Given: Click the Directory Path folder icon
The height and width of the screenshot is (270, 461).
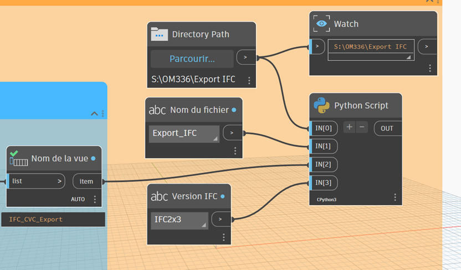Looking at the screenshot, I should pyautogui.click(x=159, y=34).
